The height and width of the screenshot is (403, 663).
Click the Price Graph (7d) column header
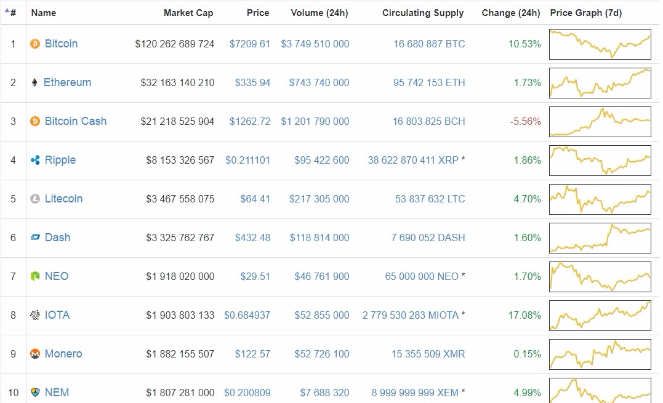585,13
